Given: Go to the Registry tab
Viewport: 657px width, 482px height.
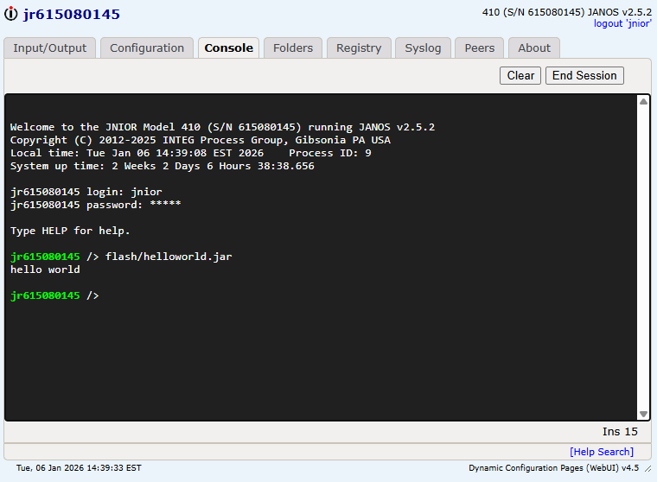Looking at the screenshot, I should click(x=359, y=48).
